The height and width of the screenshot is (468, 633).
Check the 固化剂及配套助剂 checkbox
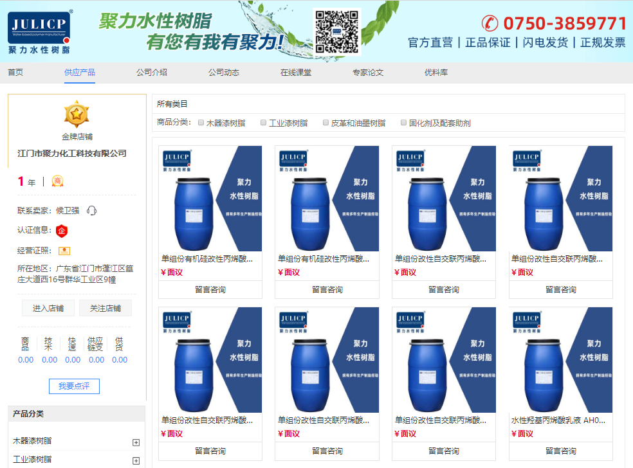(403, 123)
